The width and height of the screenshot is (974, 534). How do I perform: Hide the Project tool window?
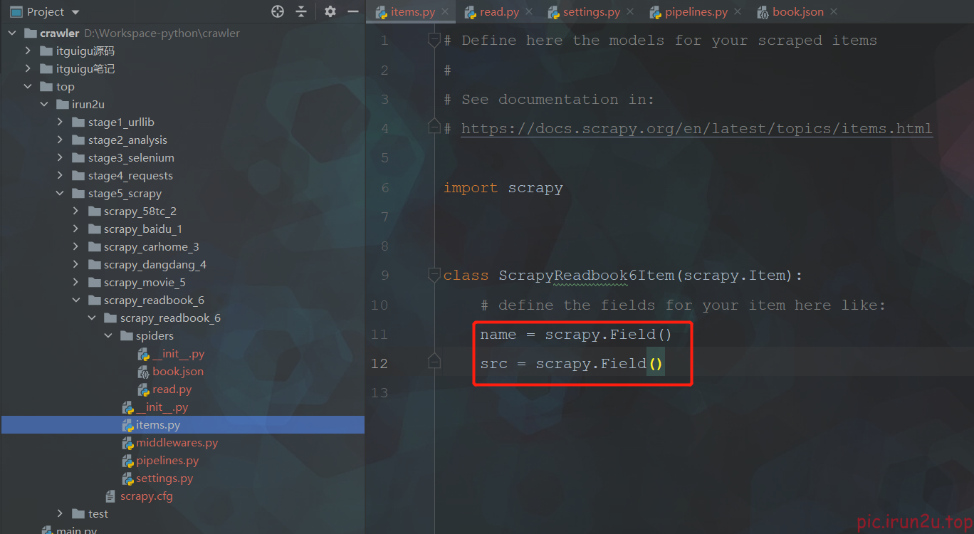[x=353, y=11]
